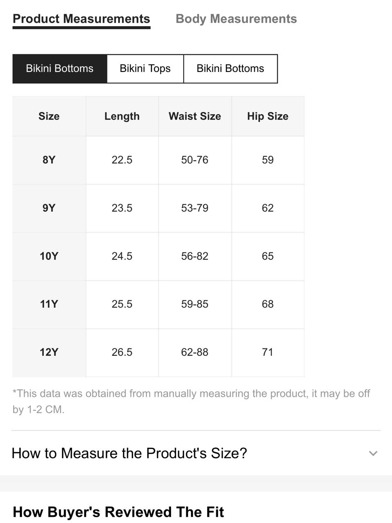Select the white unselected Bikini Bottoms option
392x523 pixels.
(x=230, y=69)
